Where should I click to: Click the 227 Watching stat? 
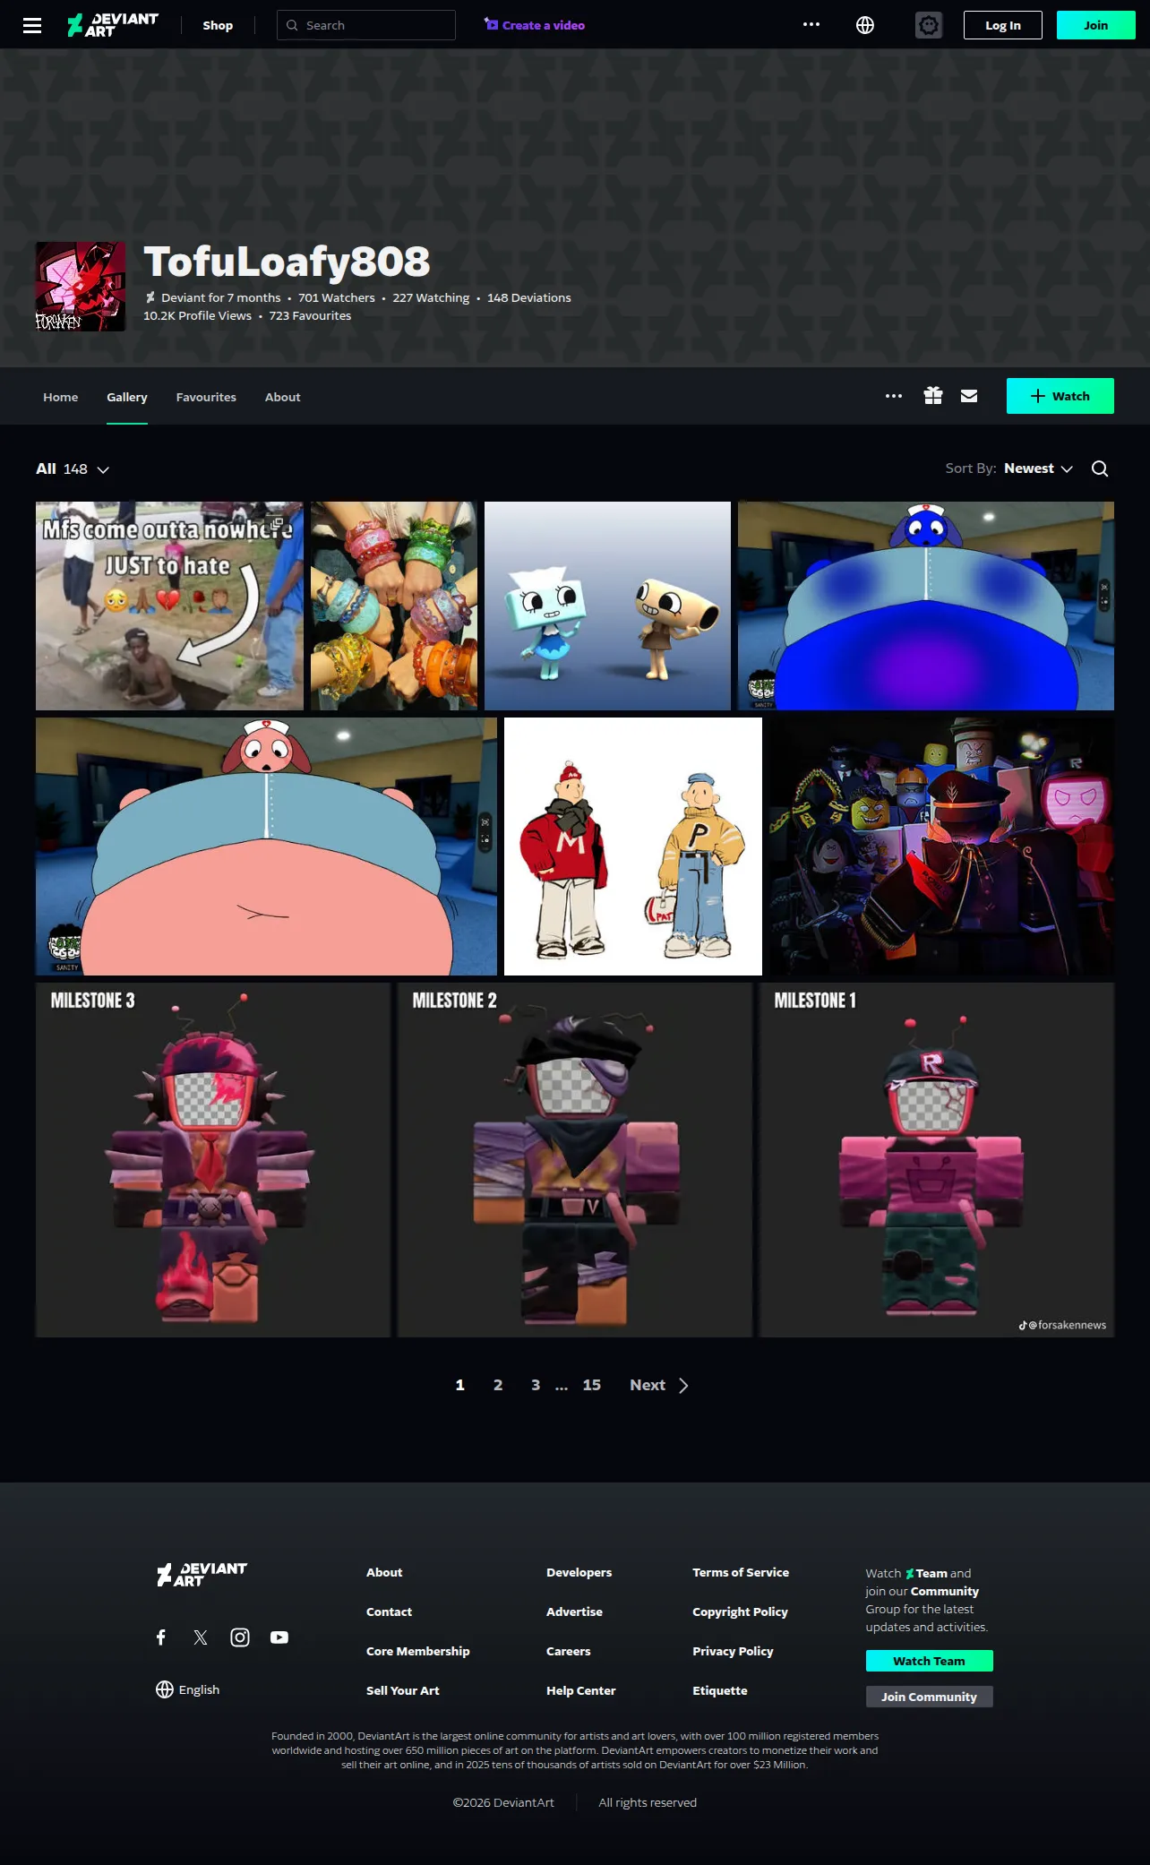pos(431,297)
